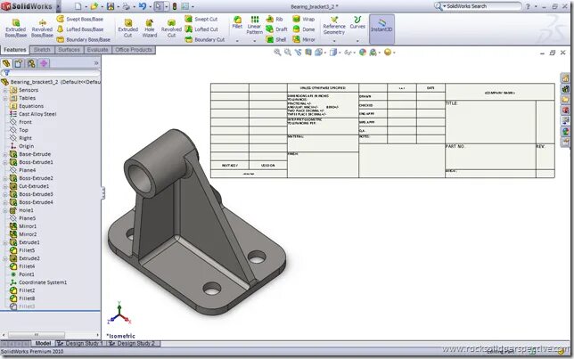This screenshot has width=574, height=359.
Task: Expand the Extrude2 feature node
Action: [5, 258]
